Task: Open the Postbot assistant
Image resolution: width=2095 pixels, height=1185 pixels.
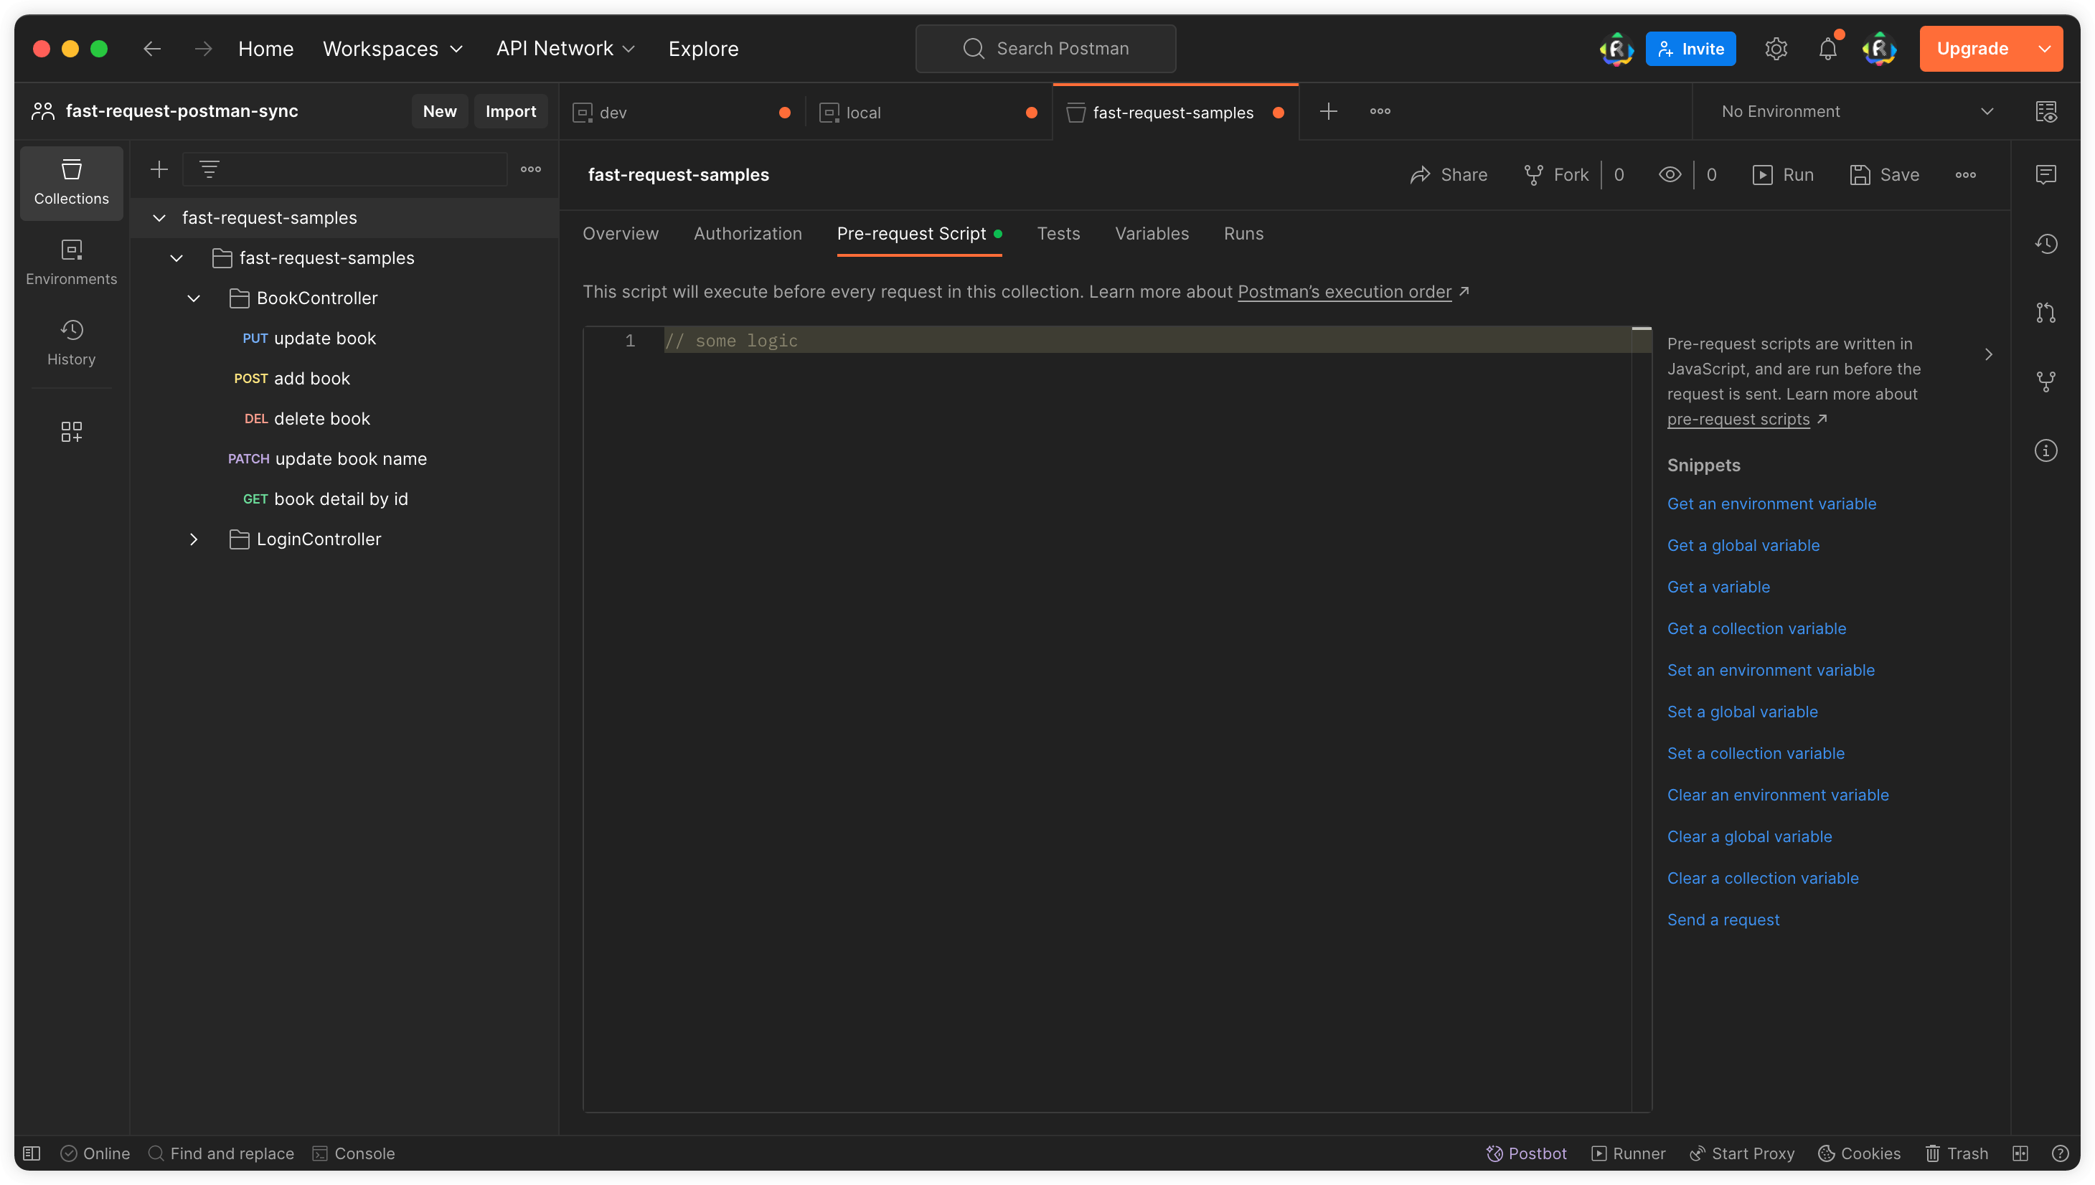Action: pos(1526,1153)
